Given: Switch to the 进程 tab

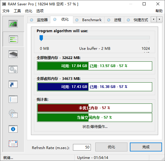Looking at the screenshot, I should pyautogui.click(x=114, y=20).
